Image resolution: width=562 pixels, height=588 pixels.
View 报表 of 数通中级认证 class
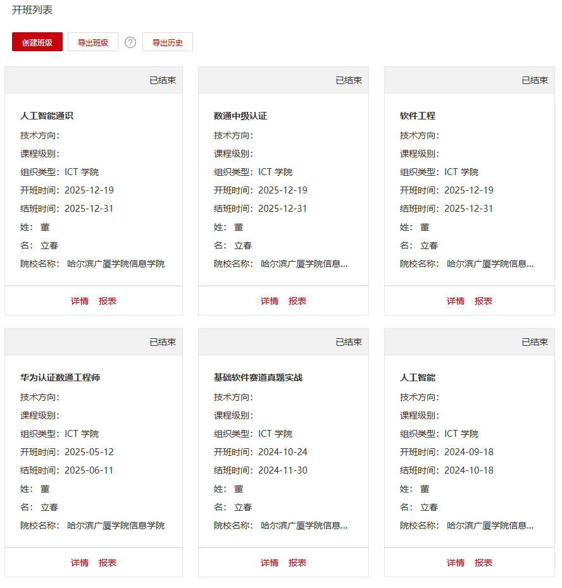pyautogui.click(x=297, y=301)
